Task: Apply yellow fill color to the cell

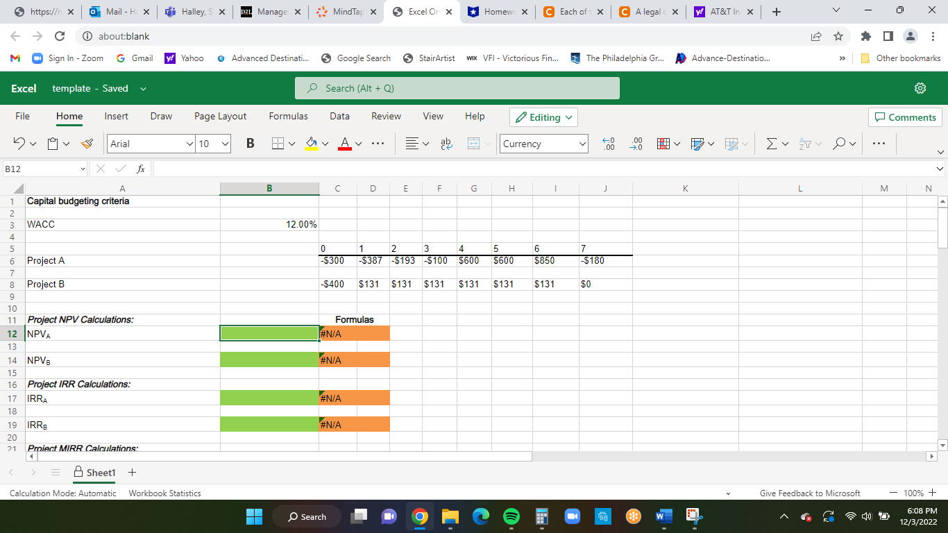Action: [312, 144]
